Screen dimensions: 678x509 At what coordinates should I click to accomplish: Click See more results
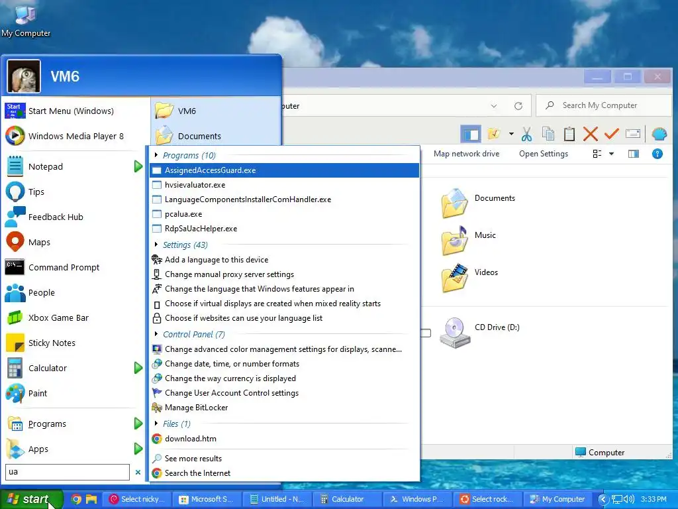[284, 459]
